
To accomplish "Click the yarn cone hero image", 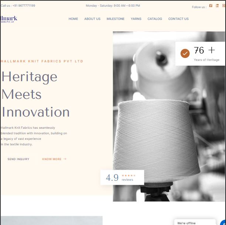I will point(169,116).
